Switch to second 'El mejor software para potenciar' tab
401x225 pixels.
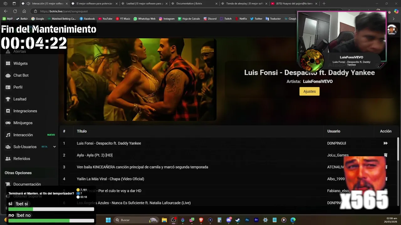pos(95,3)
